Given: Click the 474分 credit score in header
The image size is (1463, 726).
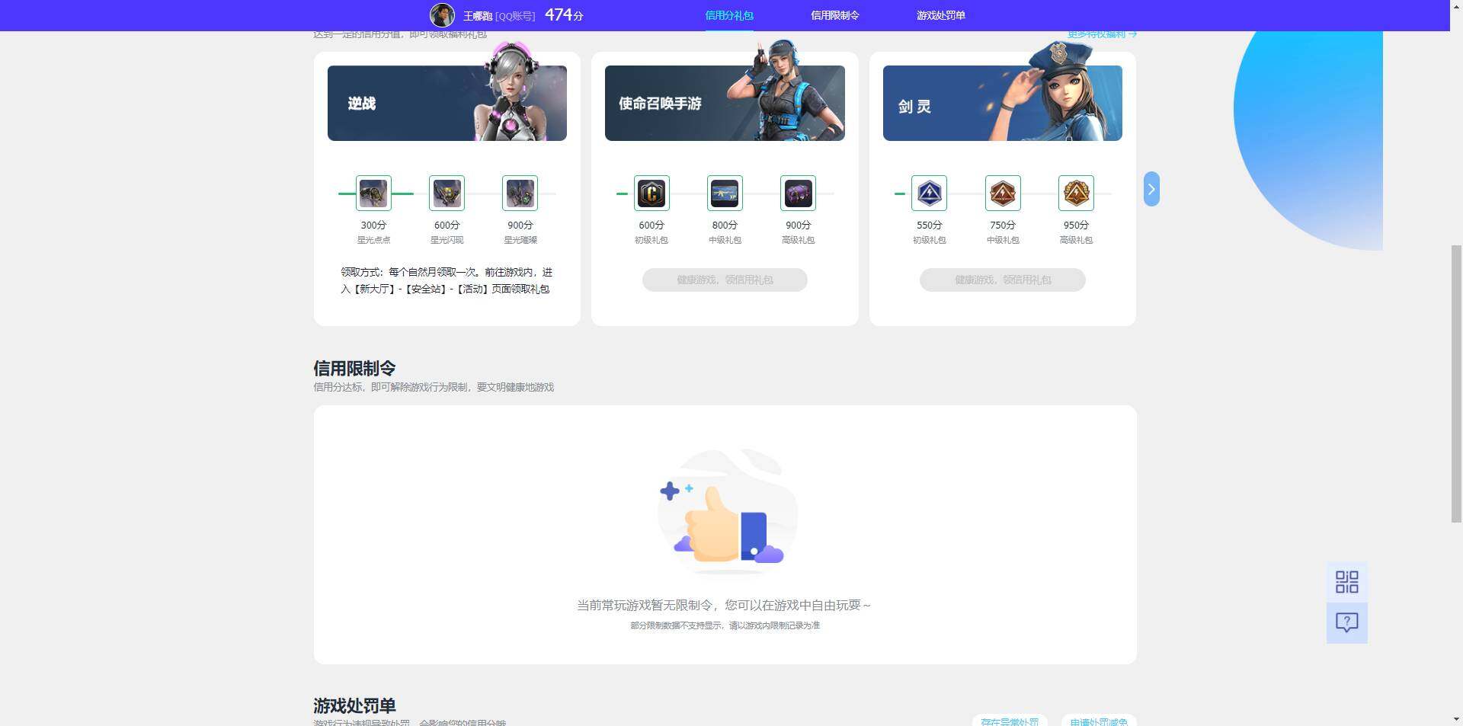Looking at the screenshot, I should pyautogui.click(x=564, y=15).
